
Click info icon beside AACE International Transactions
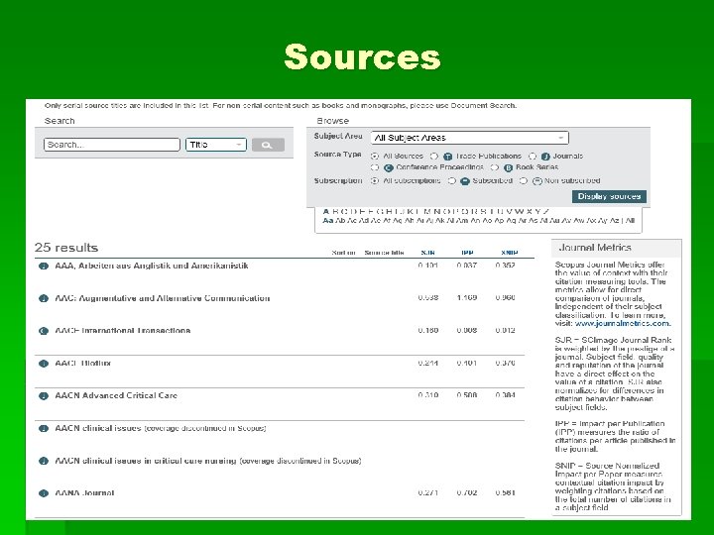coord(44,331)
